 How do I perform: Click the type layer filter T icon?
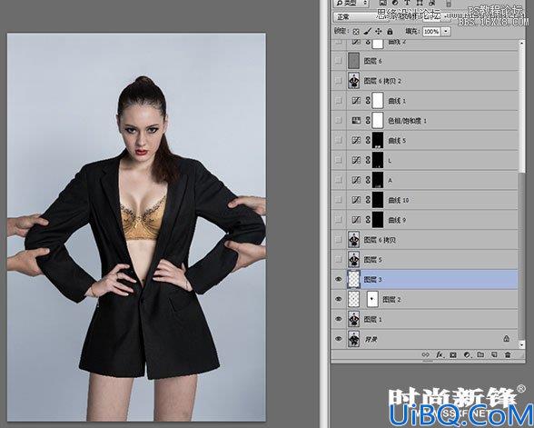[x=407, y=3]
